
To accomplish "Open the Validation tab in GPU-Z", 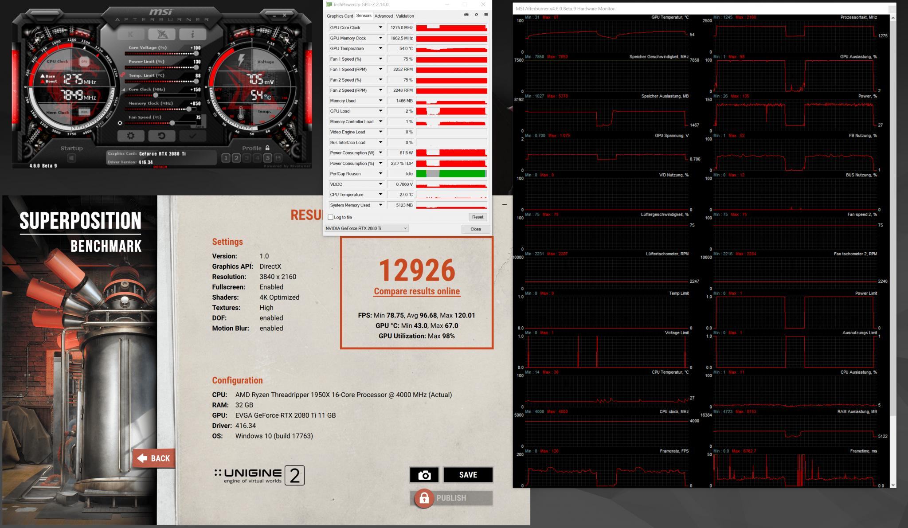I will (x=404, y=16).
